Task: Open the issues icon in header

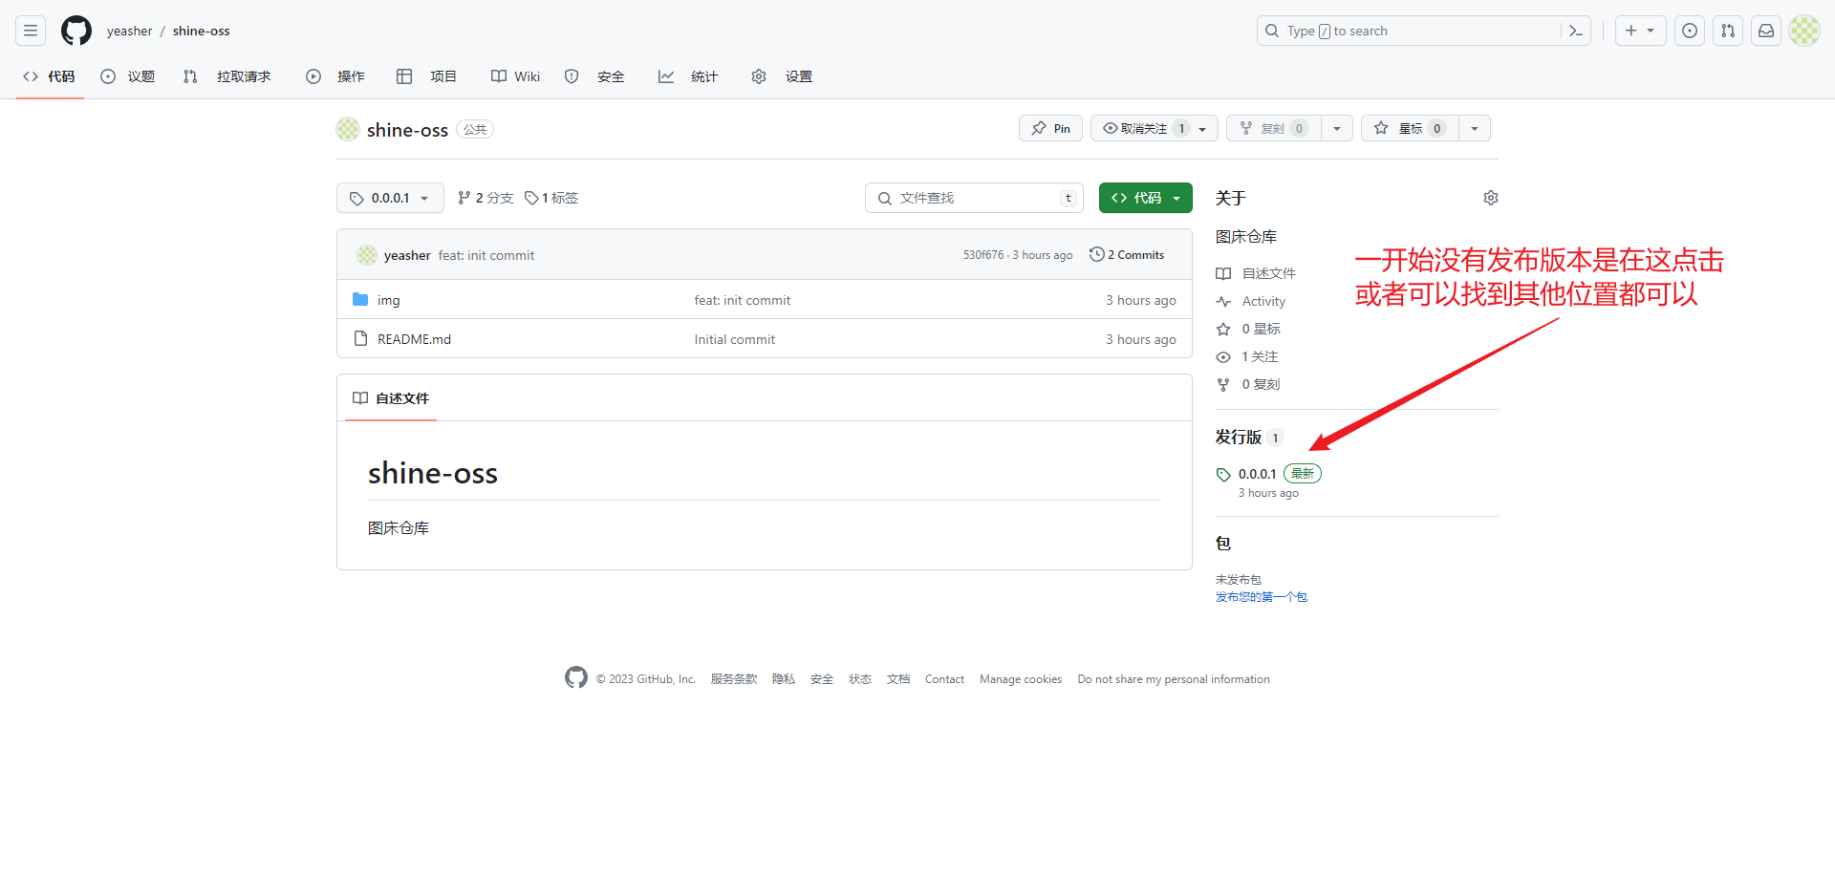Action: click(1690, 31)
